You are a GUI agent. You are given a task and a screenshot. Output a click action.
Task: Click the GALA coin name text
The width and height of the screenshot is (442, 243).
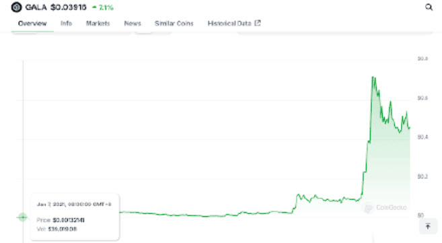[x=36, y=7]
